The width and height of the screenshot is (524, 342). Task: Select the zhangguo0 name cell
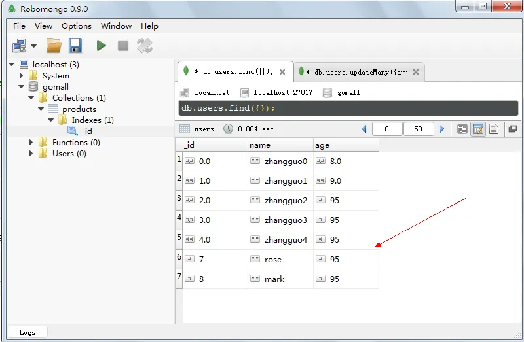coord(280,162)
